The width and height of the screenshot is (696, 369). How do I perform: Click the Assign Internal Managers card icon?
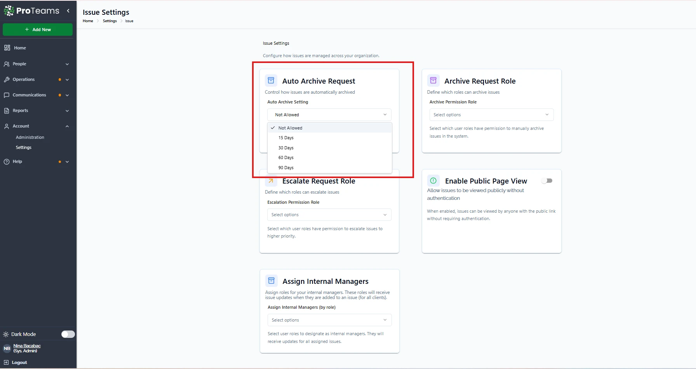271,281
